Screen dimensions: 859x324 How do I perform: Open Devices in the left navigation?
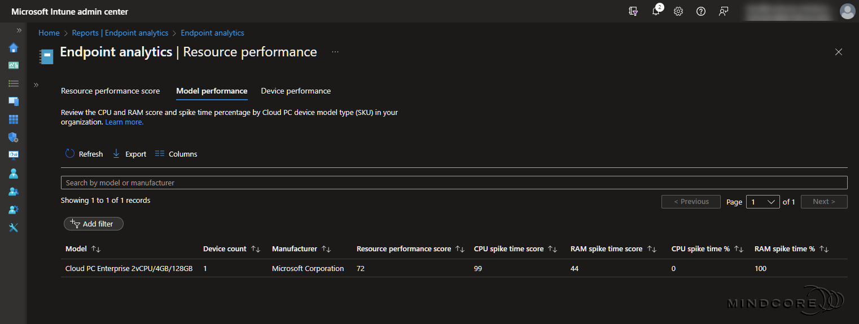point(14,101)
